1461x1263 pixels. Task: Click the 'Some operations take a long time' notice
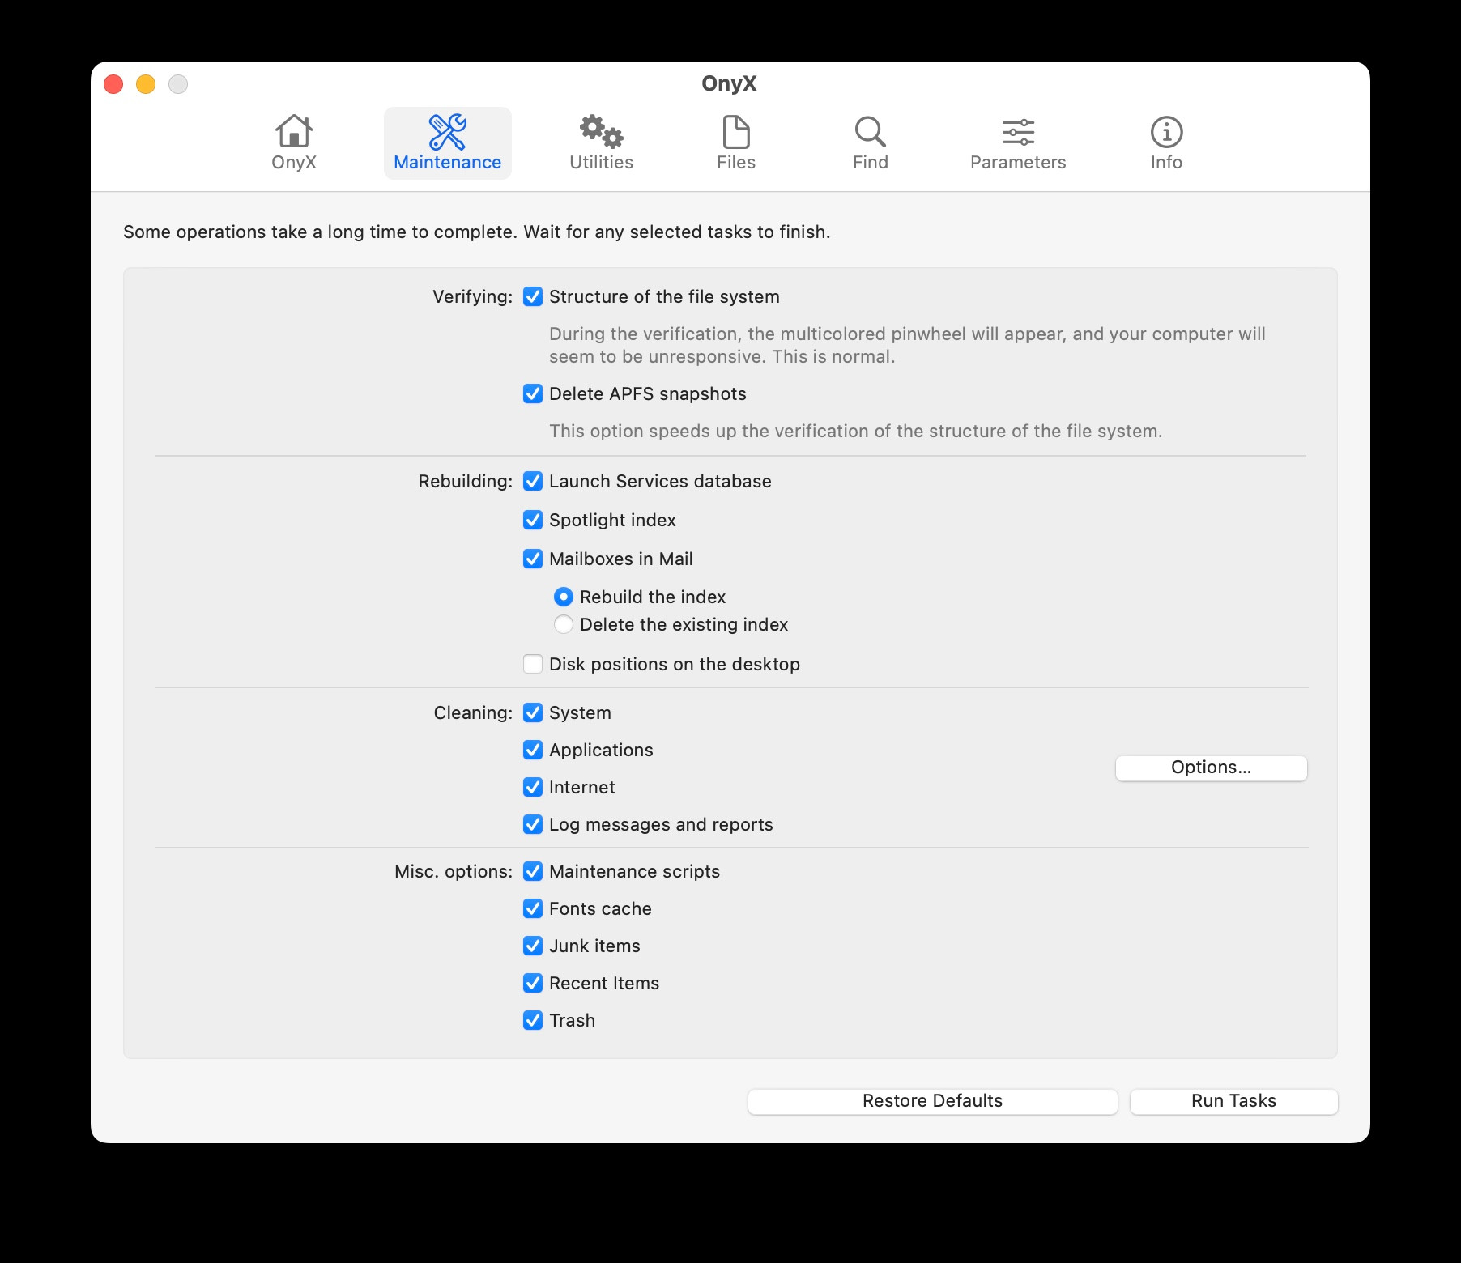coord(477,232)
